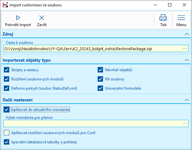Screen dimensions: 192x150
Task: Open mandant selection with ellipsis button
Action: click(185, 123)
